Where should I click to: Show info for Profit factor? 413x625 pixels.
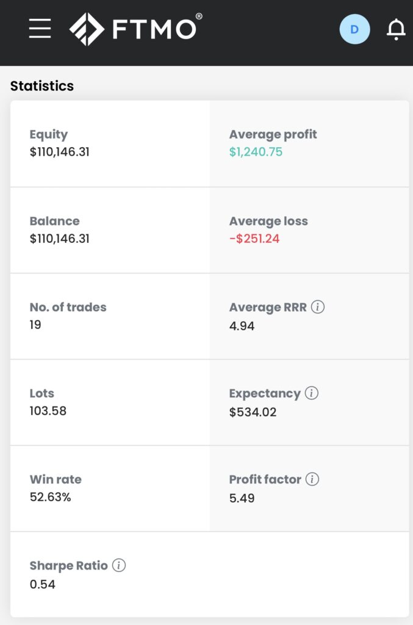tap(312, 479)
